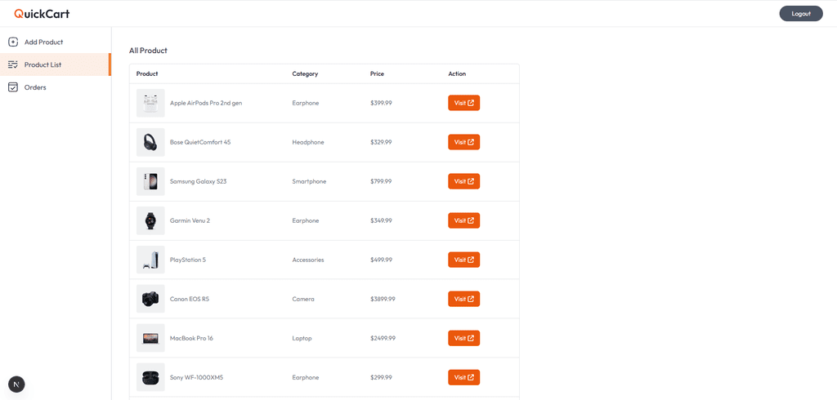Visit the Sony WF-1000XM5 product

[464, 378]
